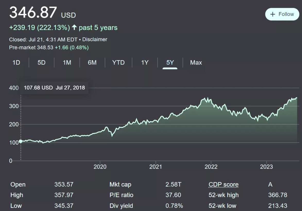The height and width of the screenshot is (211, 302).
Task: Click the 2020 label on the x-axis
Action: (x=100, y=167)
